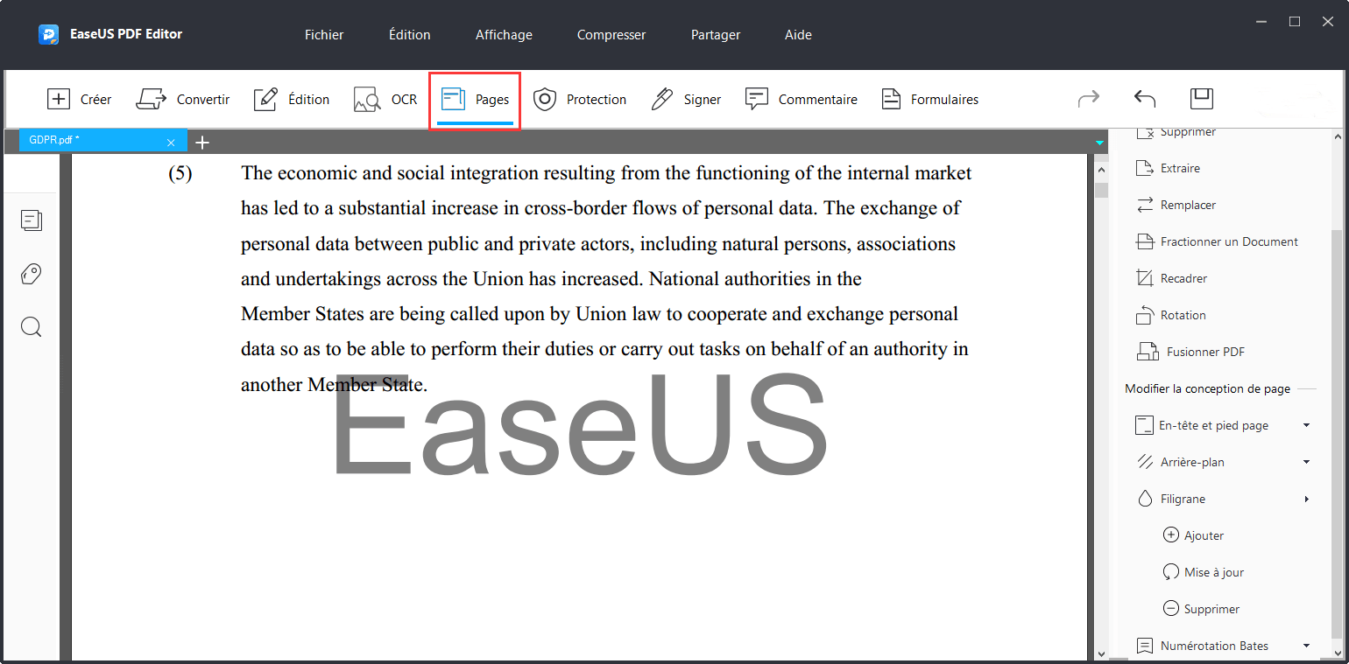The height and width of the screenshot is (664, 1349).
Task: Expand En-tête et pied page dropdown
Action: [1307, 425]
